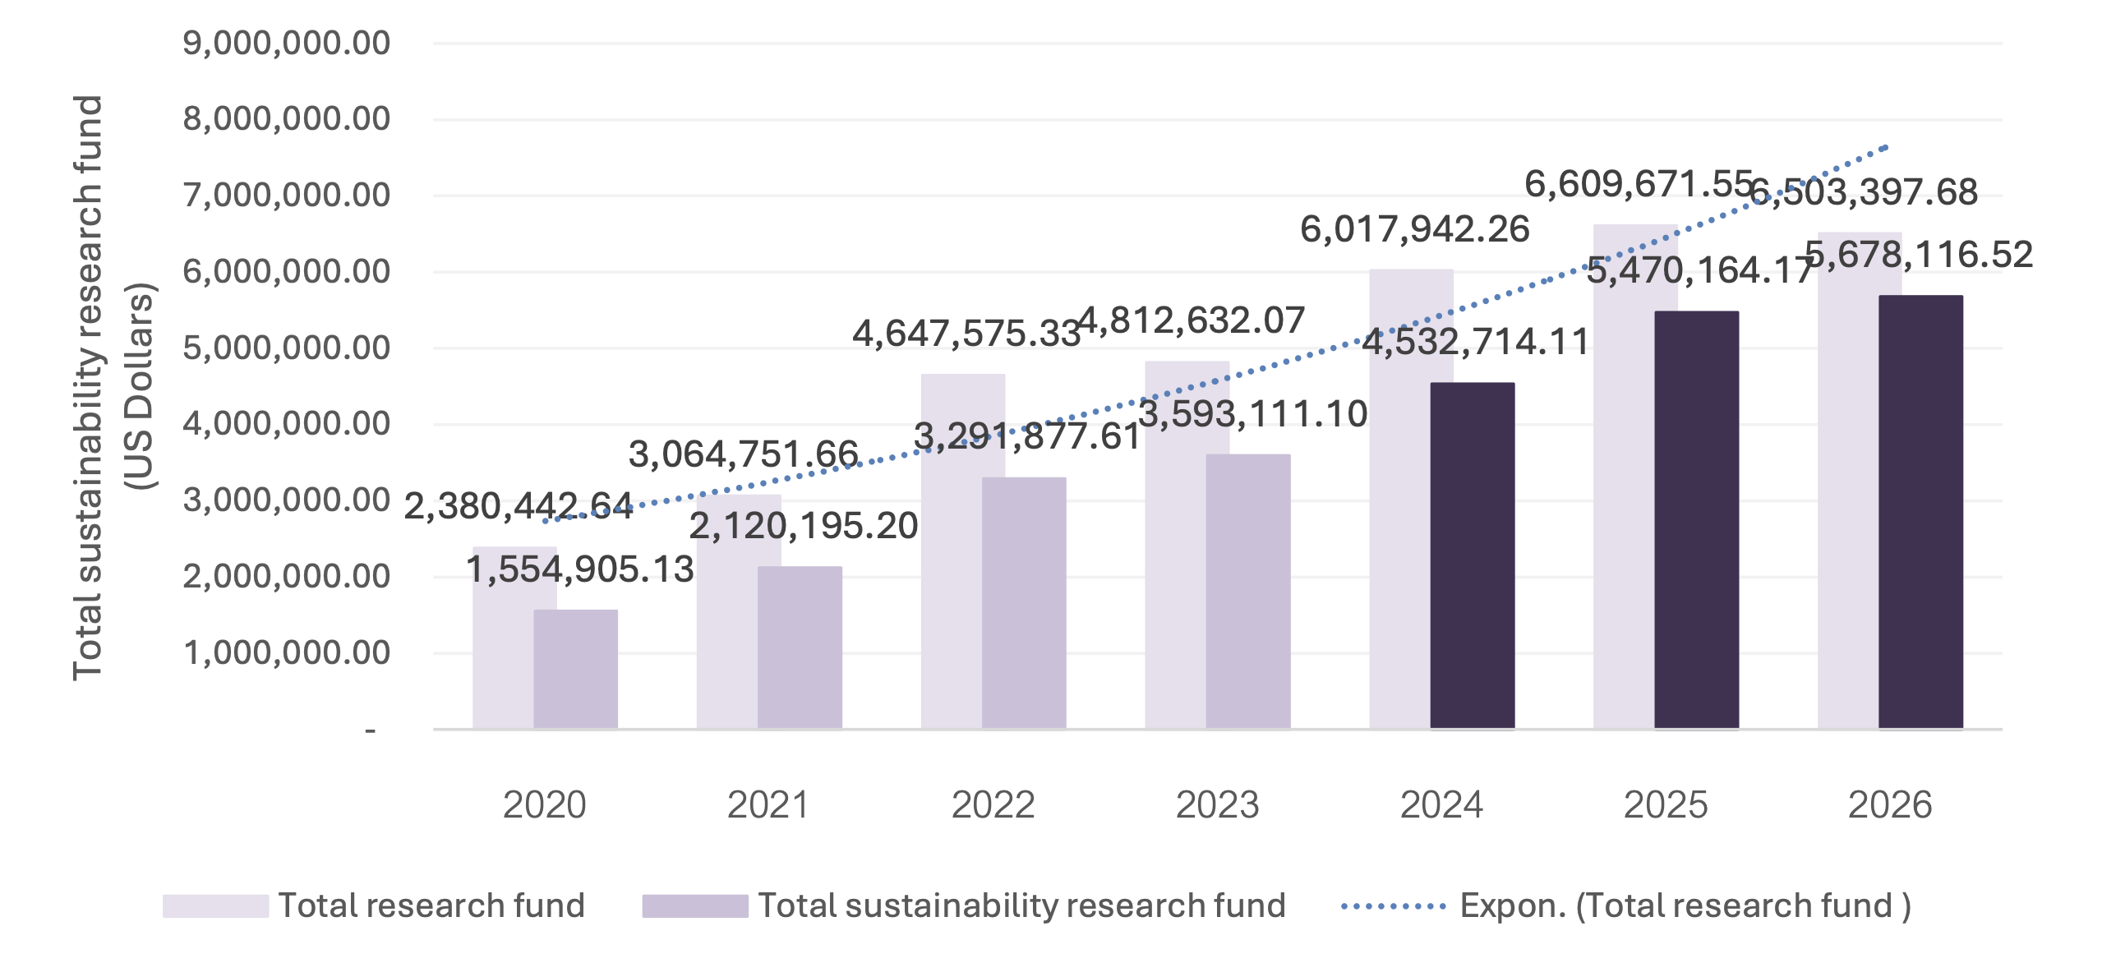This screenshot has height=963, width=2102.
Task: Click the 7,000,000.00 axis value
Action: tap(287, 196)
